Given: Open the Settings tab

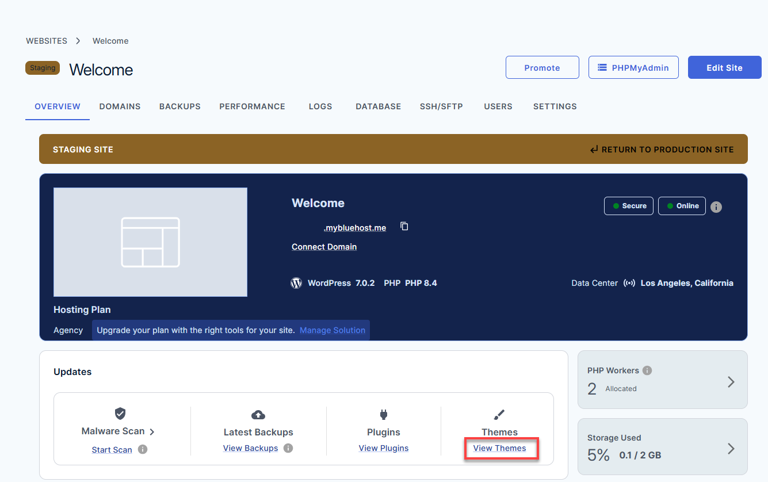Looking at the screenshot, I should pos(555,106).
